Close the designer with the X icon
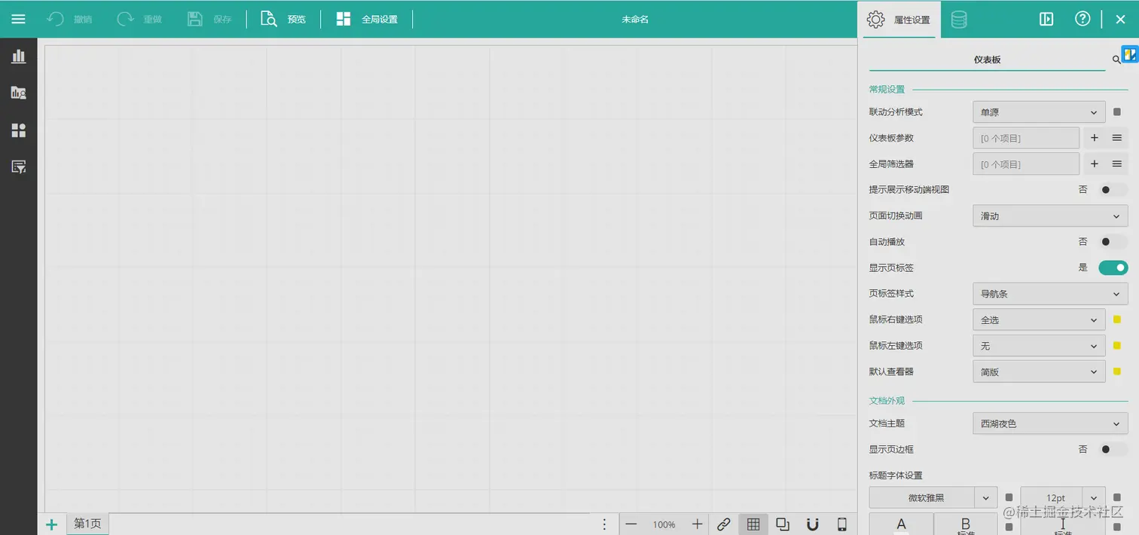 pyautogui.click(x=1120, y=20)
